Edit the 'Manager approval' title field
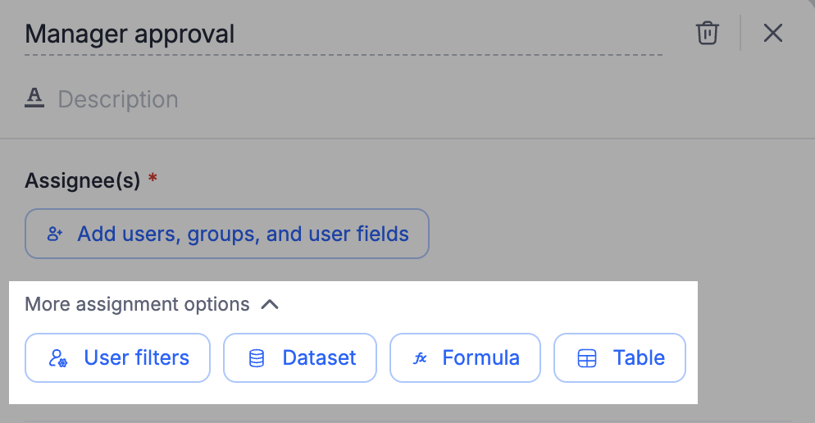Image resolution: width=815 pixels, height=423 pixels. pos(130,34)
